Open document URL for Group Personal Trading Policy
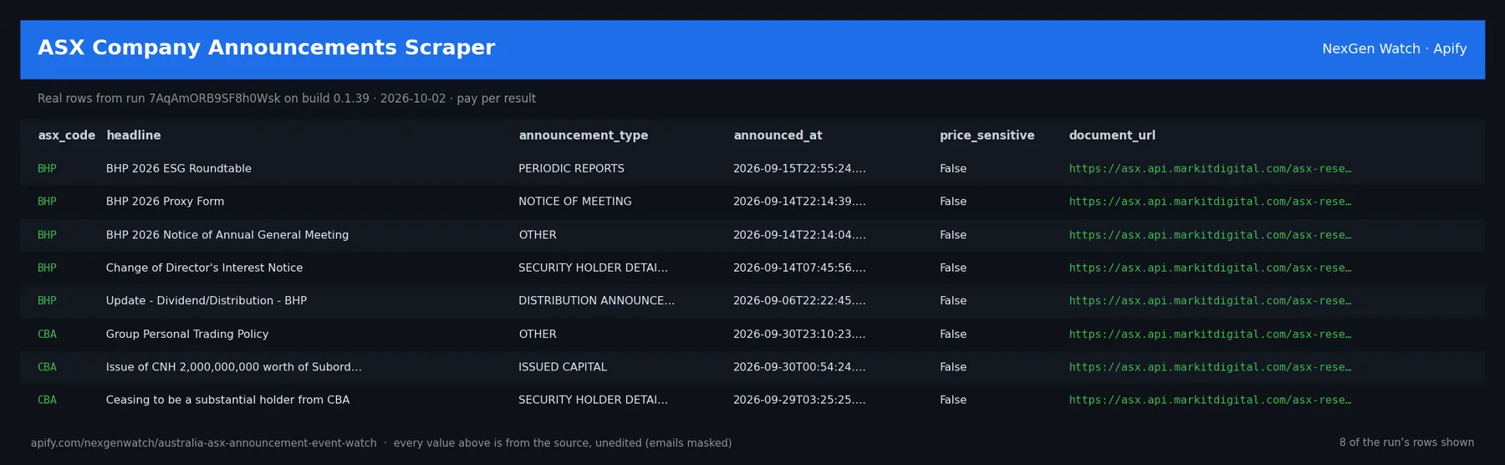The height and width of the screenshot is (465, 1505). tap(1210, 335)
